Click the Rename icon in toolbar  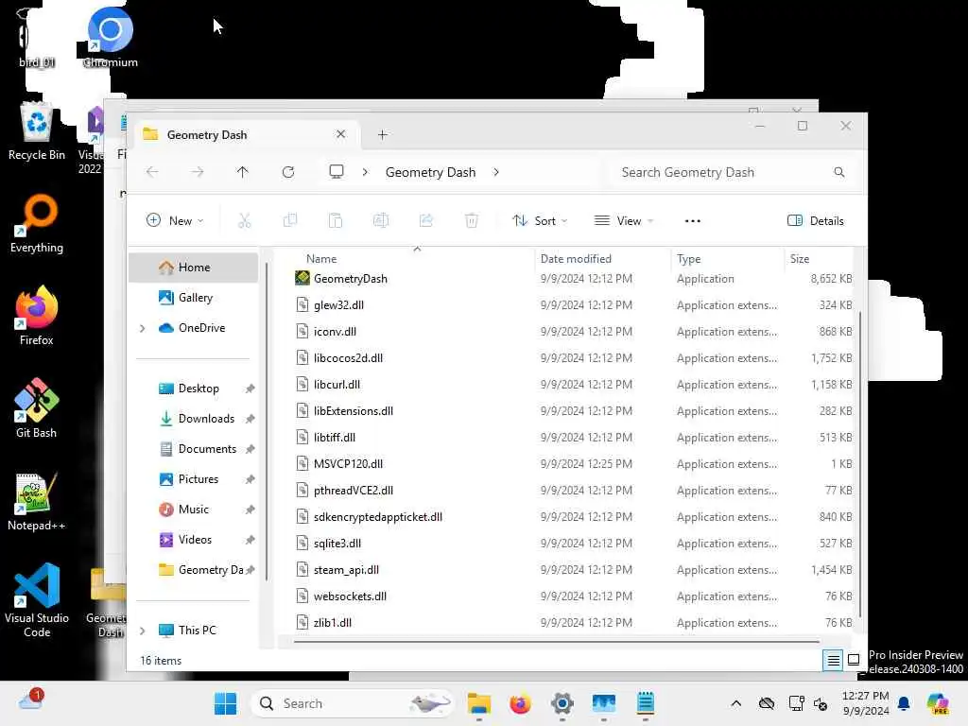point(381,220)
